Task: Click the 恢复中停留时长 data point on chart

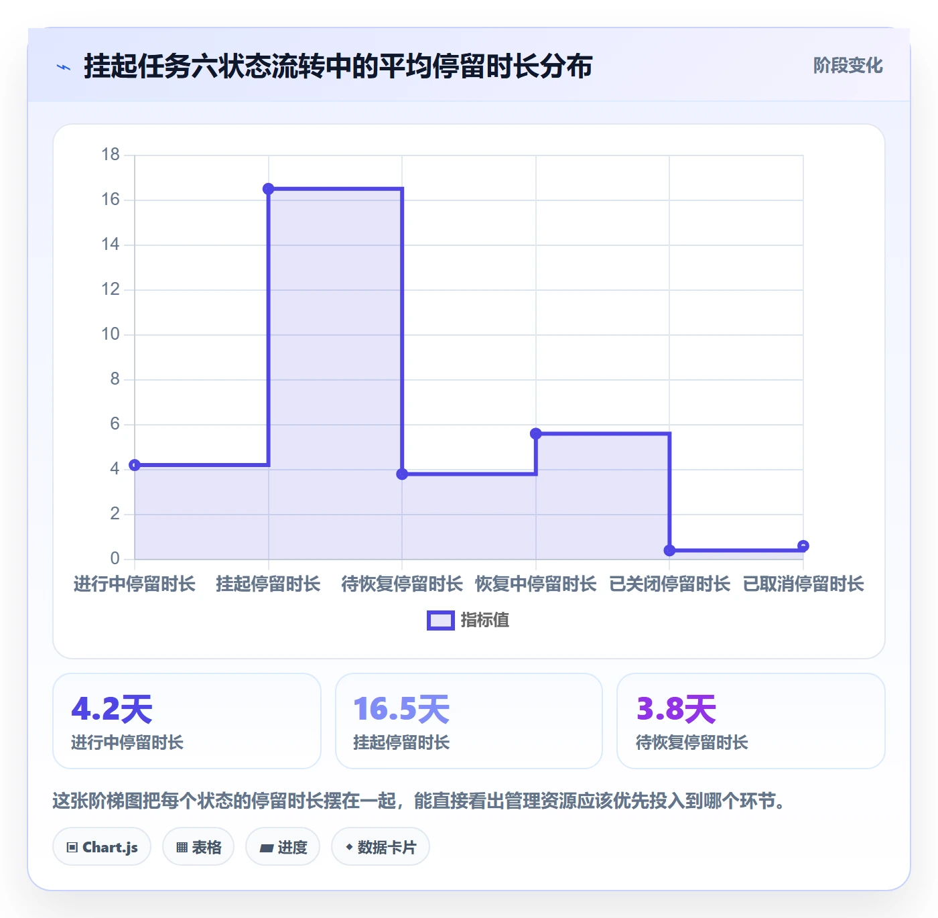Action: point(536,434)
